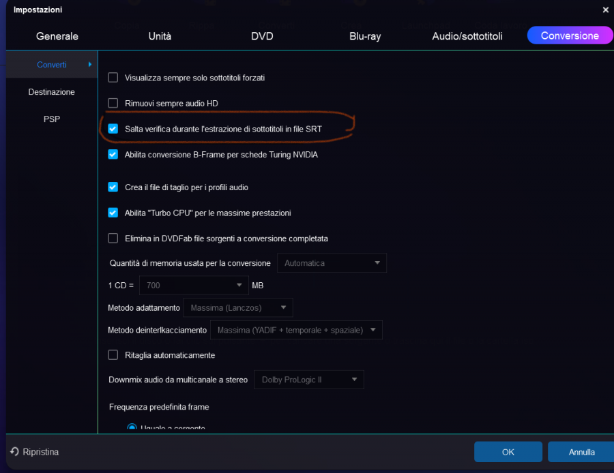Viewport: 614px width, 473px height.
Task: Open the Quantità di memoria Automatica dropdown
Action: click(332, 263)
